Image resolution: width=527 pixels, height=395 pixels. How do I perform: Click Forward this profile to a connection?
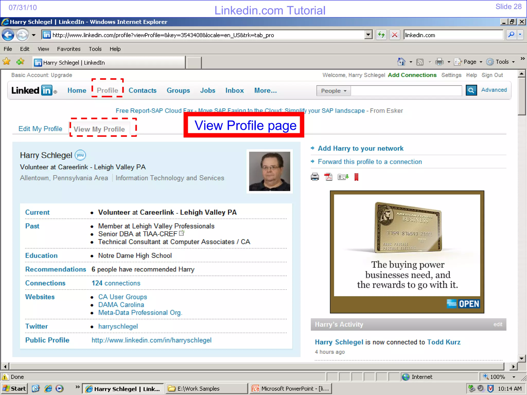pos(370,162)
